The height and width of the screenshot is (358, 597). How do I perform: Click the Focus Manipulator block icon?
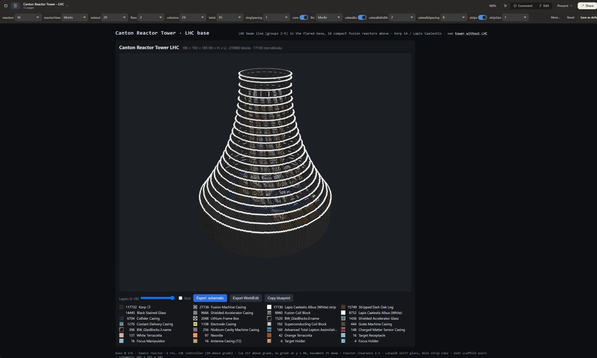tap(121, 341)
